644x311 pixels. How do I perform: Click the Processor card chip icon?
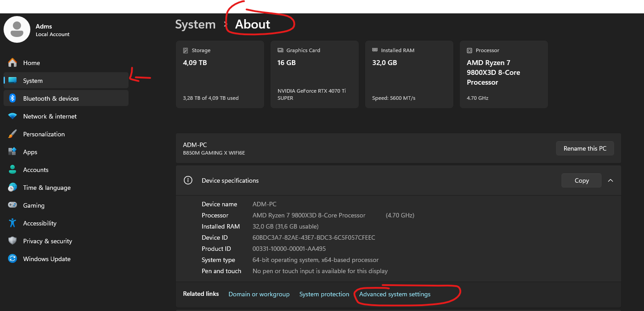click(x=469, y=50)
